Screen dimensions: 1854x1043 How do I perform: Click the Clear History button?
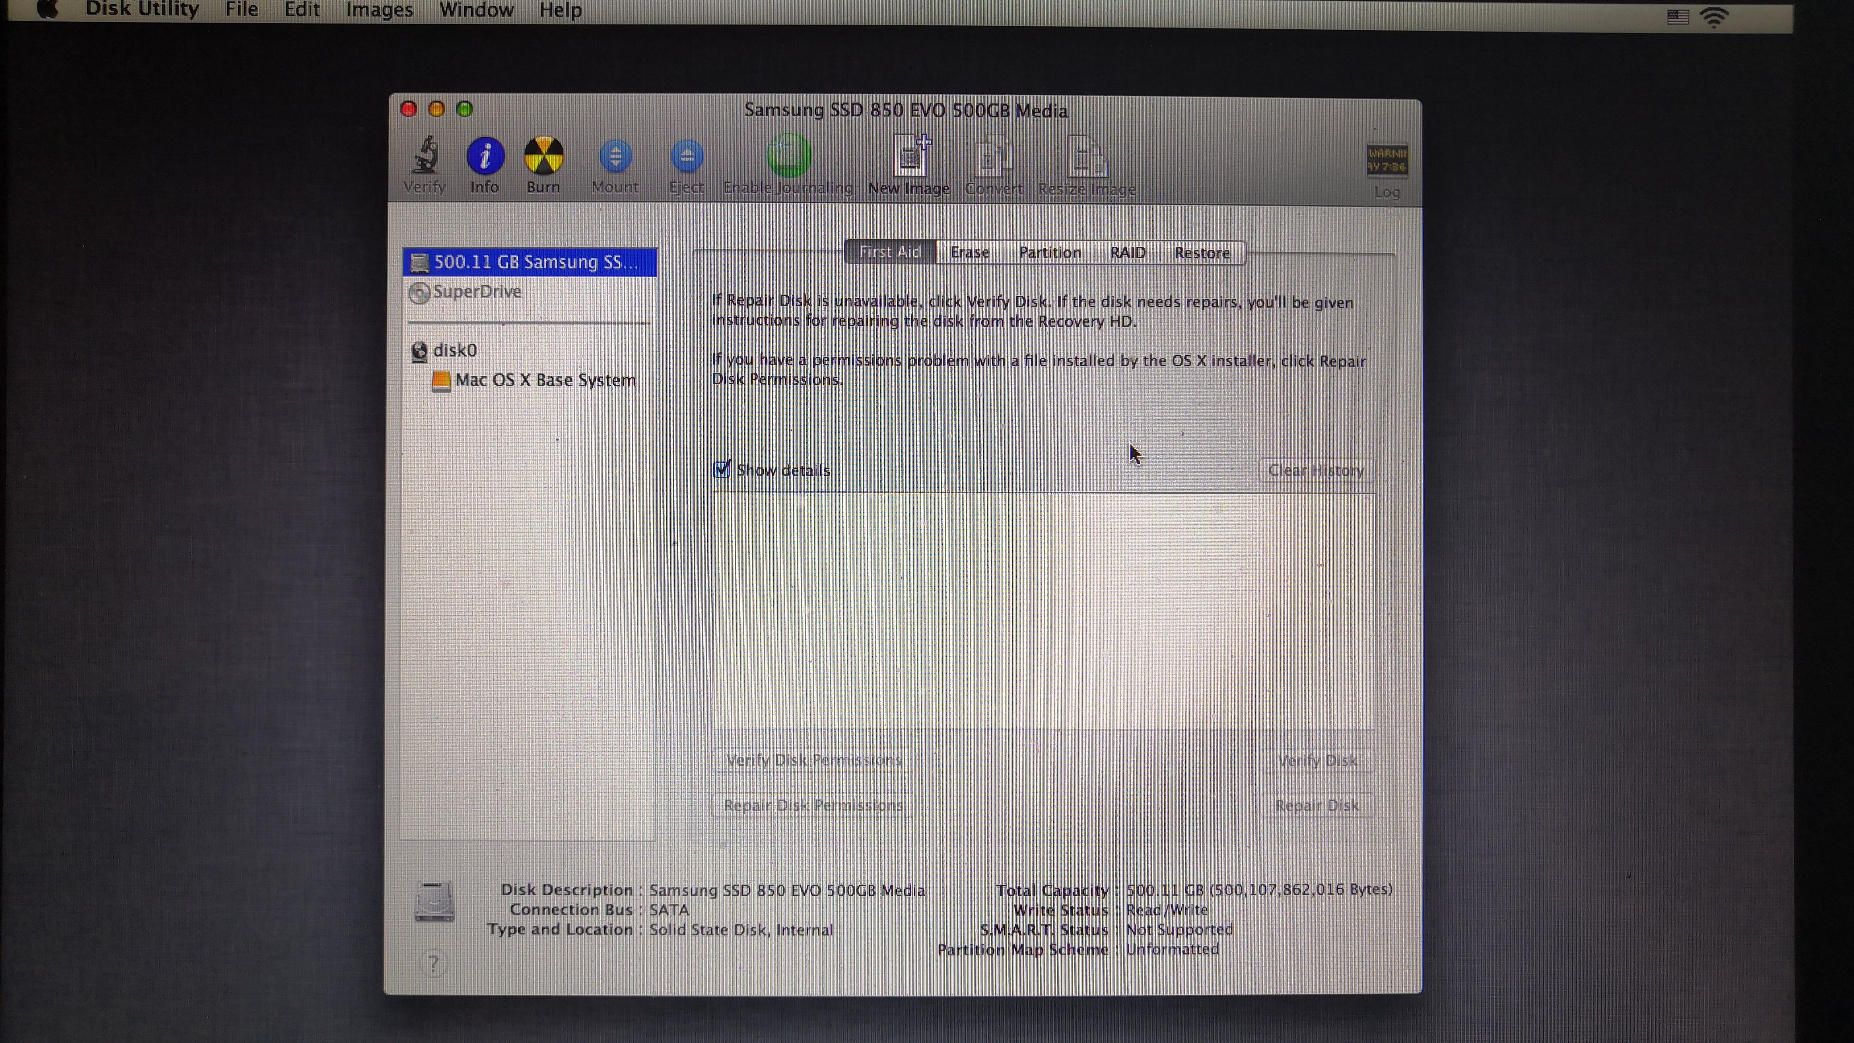(x=1316, y=471)
